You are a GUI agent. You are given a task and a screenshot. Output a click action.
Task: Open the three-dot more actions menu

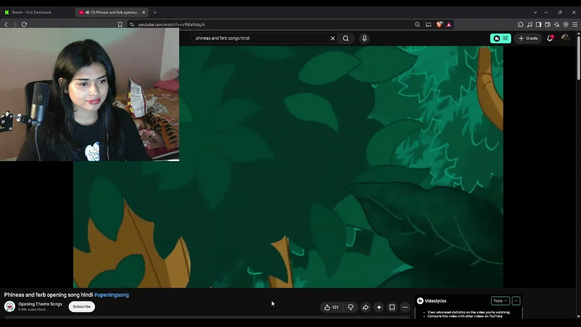(x=405, y=307)
